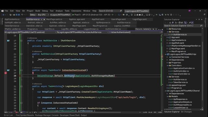
Task: Click the Git Changes tab
Action: point(186,112)
